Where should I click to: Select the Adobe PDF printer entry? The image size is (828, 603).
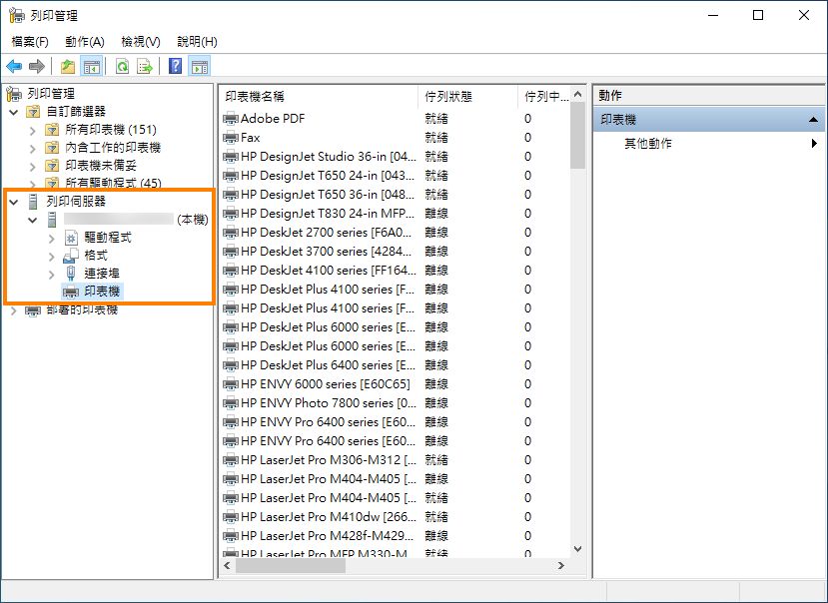[x=262, y=119]
